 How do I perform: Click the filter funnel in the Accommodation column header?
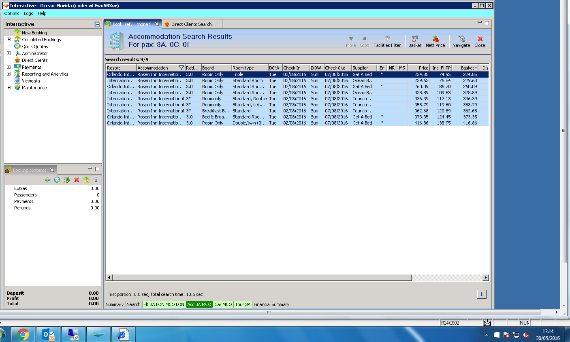181,68
